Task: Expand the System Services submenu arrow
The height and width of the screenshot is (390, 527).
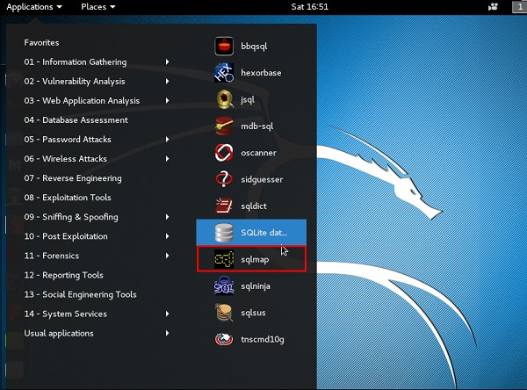Action: coord(167,314)
